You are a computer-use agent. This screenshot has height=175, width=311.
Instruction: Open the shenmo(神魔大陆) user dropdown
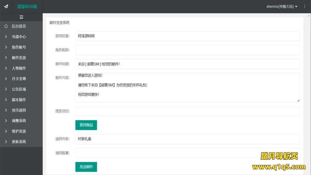[x=282, y=6]
